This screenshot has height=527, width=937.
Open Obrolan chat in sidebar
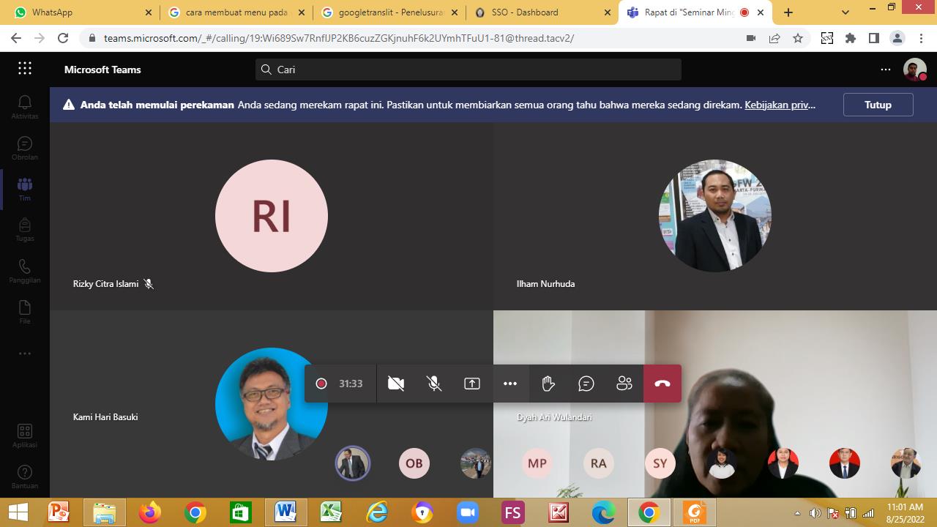tap(25, 148)
